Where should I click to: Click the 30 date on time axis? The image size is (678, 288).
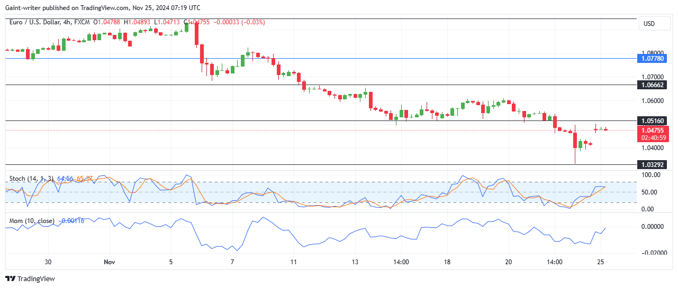point(48,262)
